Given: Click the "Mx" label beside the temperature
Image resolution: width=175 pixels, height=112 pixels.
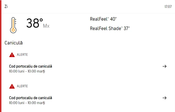Looking at the screenshot, I should pyautogui.click(x=46, y=26).
